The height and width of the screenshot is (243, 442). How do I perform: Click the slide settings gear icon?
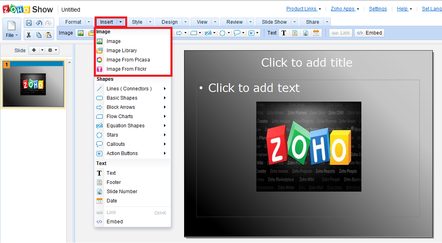click(x=50, y=50)
